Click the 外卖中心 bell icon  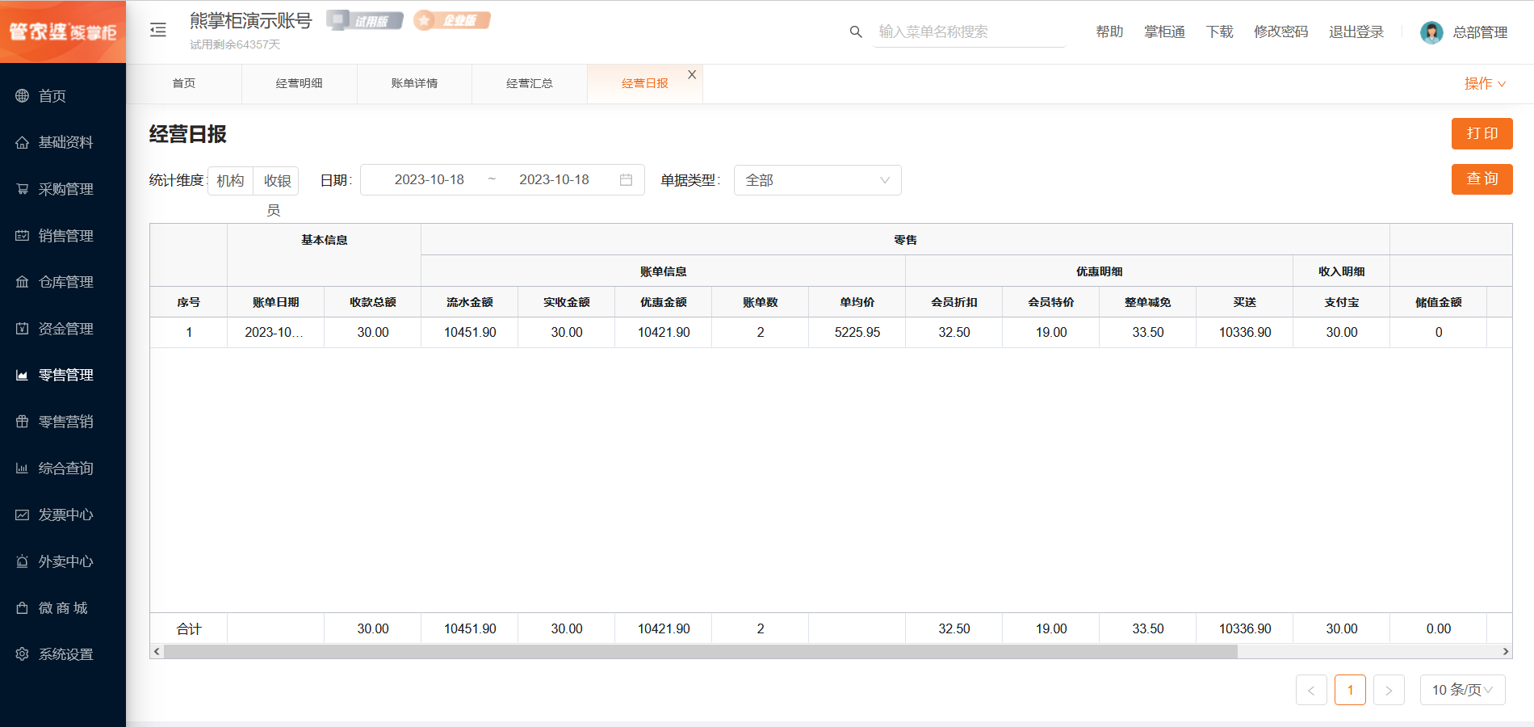(22, 561)
